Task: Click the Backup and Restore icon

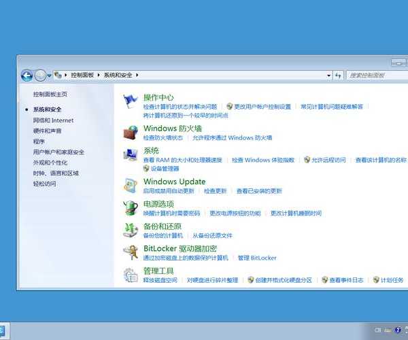Action: click(131, 231)
